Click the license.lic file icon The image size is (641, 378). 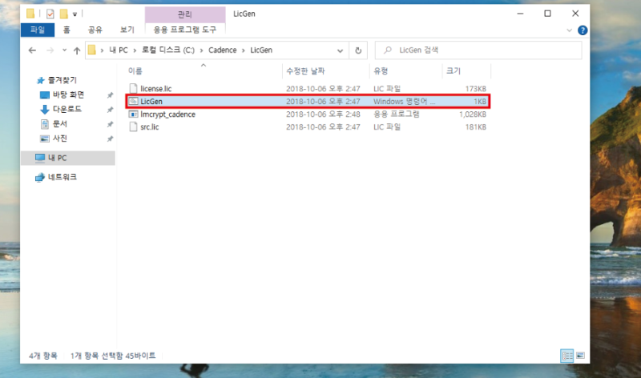click(x=133, y=88)
